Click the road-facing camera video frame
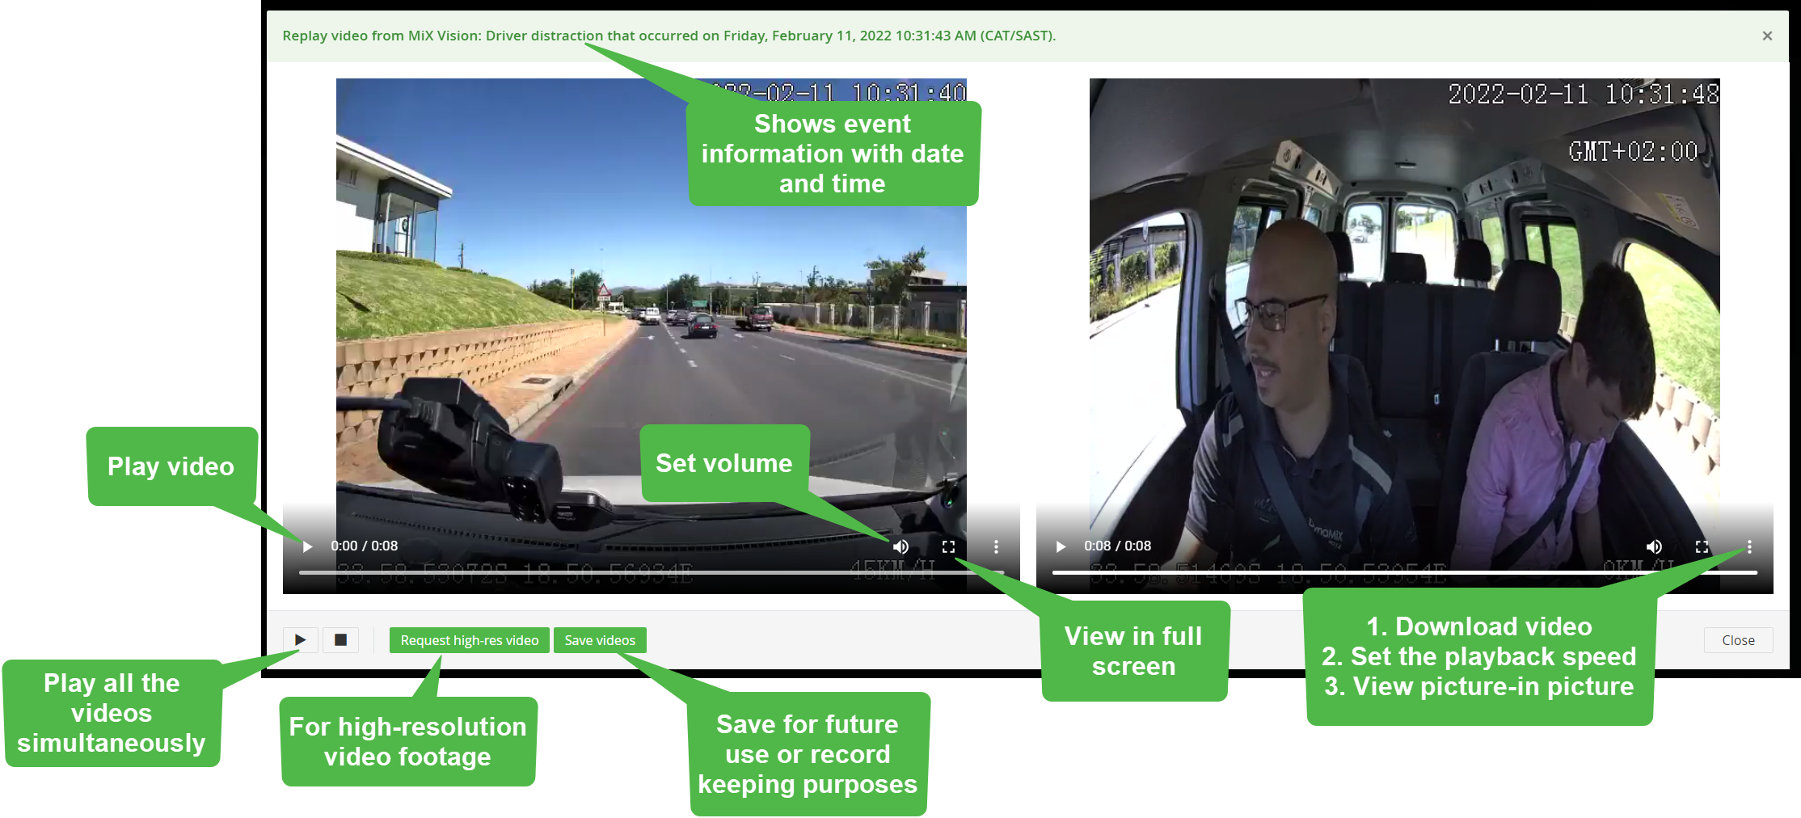 tap(566, 323)
